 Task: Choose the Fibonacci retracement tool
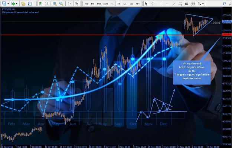point(193,4)
